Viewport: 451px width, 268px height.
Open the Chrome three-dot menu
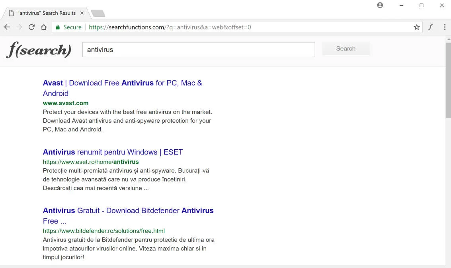tap(445, 27)
